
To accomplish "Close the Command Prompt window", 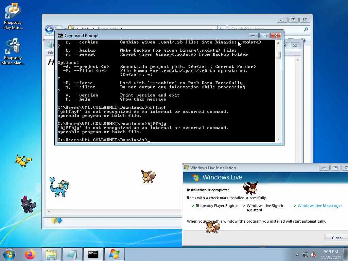I will tap(276, 35).
